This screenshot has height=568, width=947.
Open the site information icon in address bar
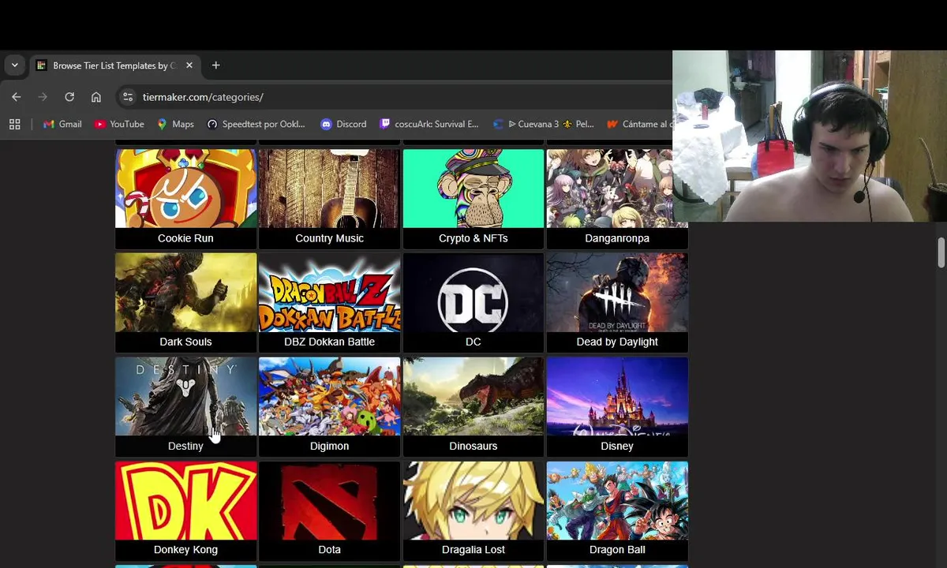[128, 97]
